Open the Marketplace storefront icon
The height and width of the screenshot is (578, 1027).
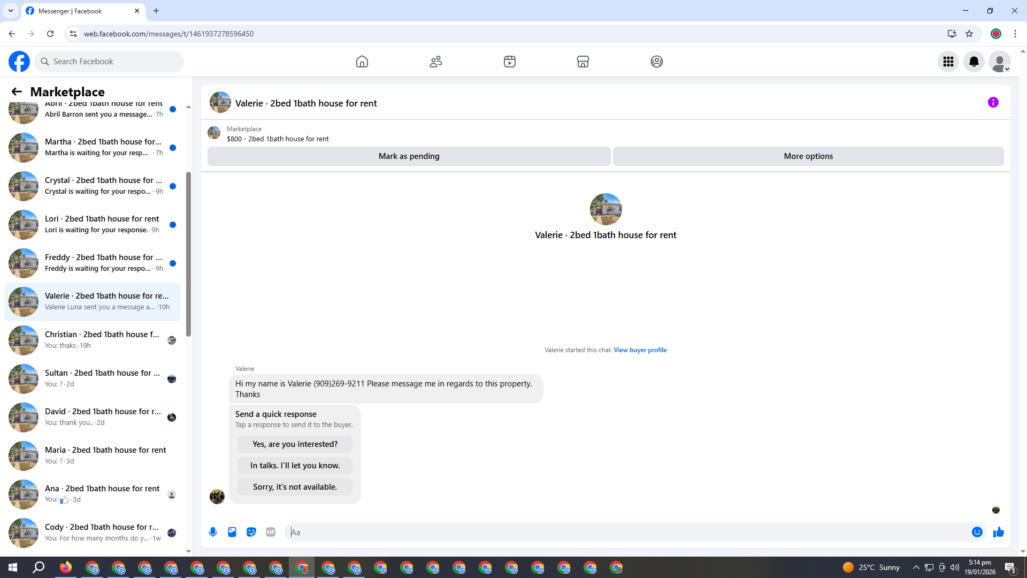coord(583,62)
